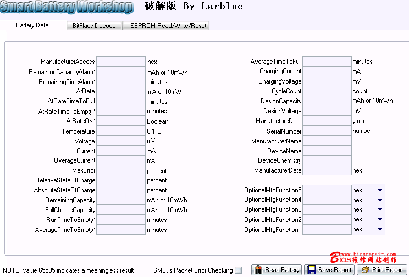Open the OptionalMfgFunction2 format dropdown

tap(380, 219)
